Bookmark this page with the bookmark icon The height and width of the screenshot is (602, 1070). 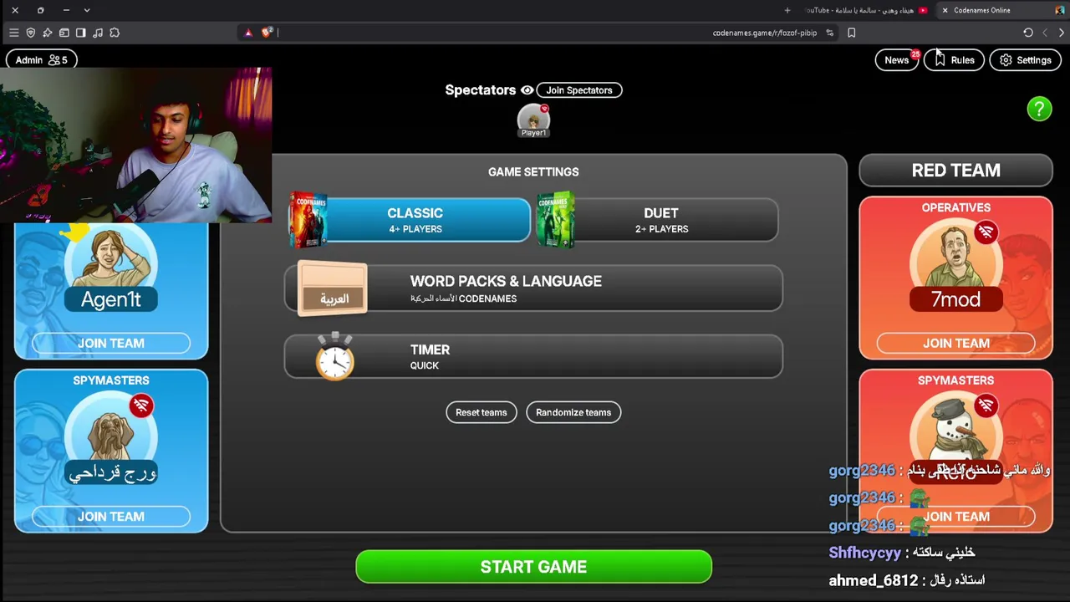852,33
